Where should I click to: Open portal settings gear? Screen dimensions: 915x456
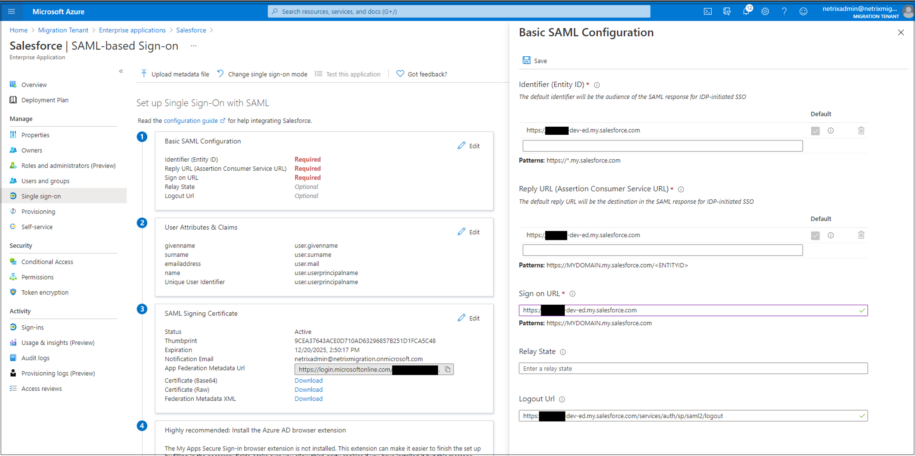click(765, 12)
